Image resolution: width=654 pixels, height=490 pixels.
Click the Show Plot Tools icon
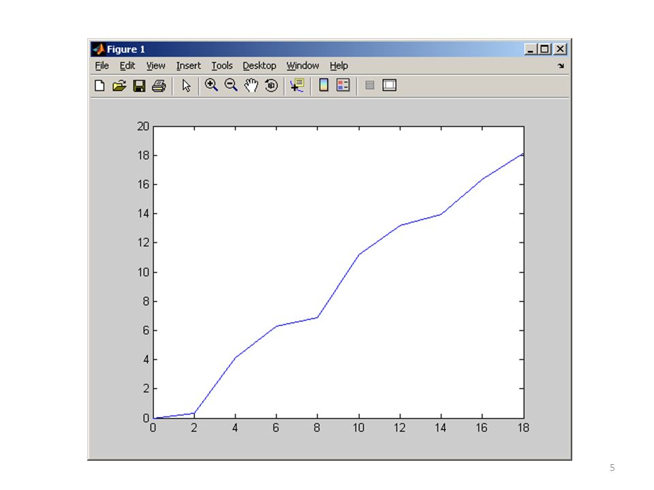[x=389, y=85]
